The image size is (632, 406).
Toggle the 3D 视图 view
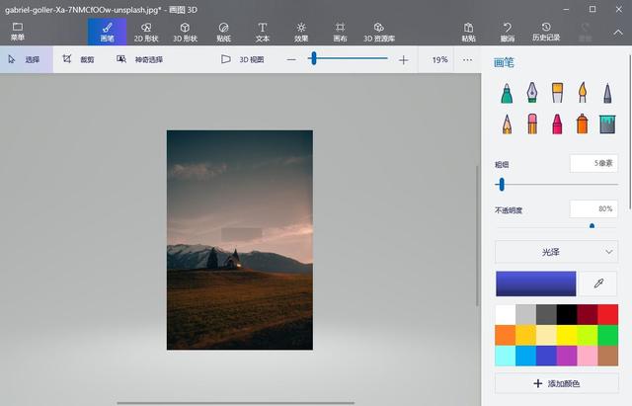click(243, 59)
